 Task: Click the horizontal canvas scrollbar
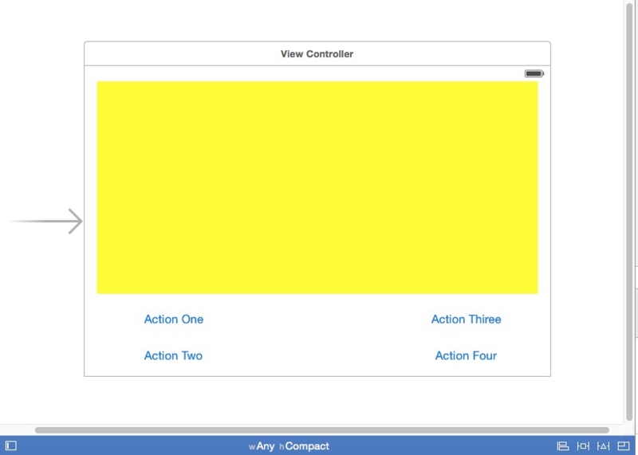(322, 430)
